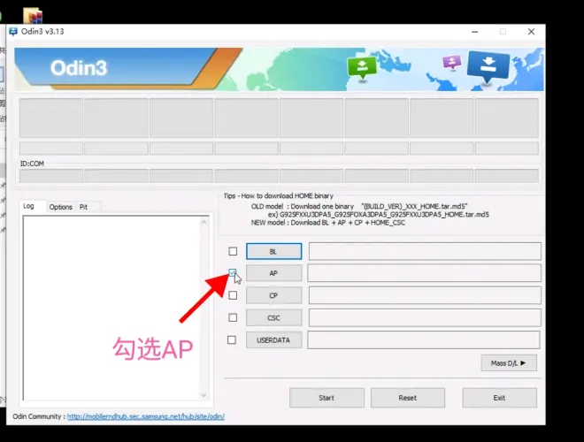Click the CSC file path field
584x442 pixels.
pos(425,317)
